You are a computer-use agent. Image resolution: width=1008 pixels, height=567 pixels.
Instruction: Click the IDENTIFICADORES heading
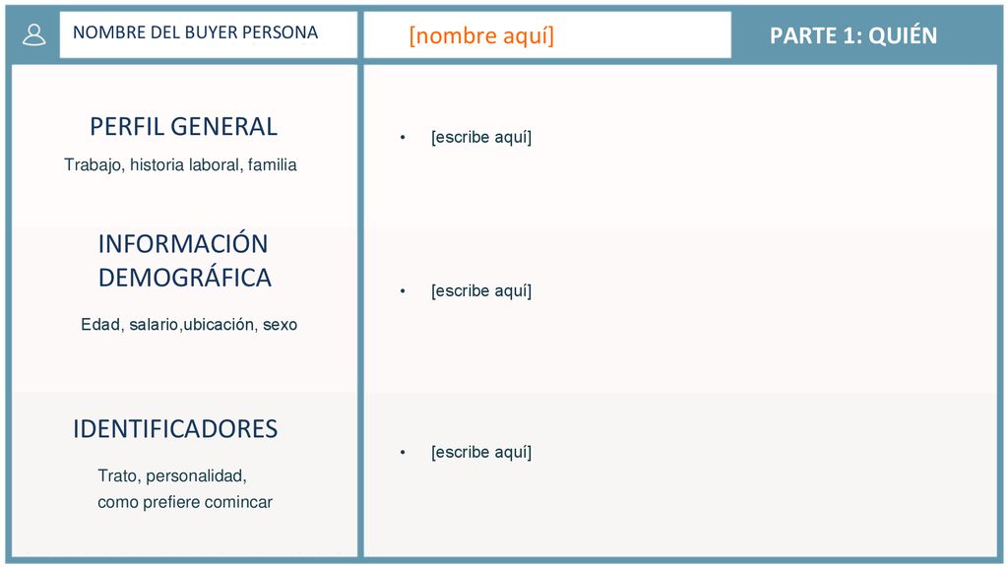click(x=175, y=429)
